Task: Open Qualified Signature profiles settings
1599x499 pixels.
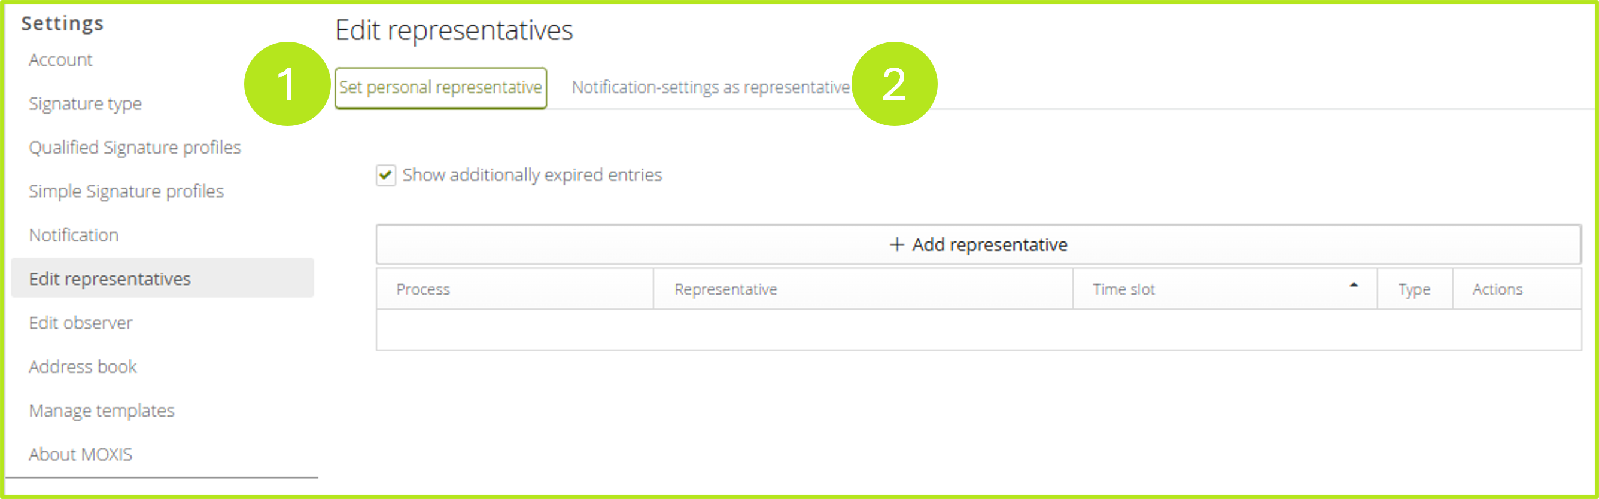Action: 135,147
